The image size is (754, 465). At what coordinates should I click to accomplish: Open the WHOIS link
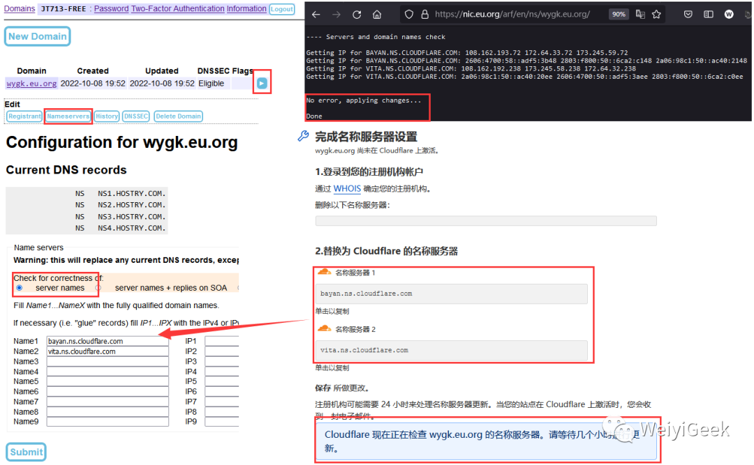(x=347, y=188)
